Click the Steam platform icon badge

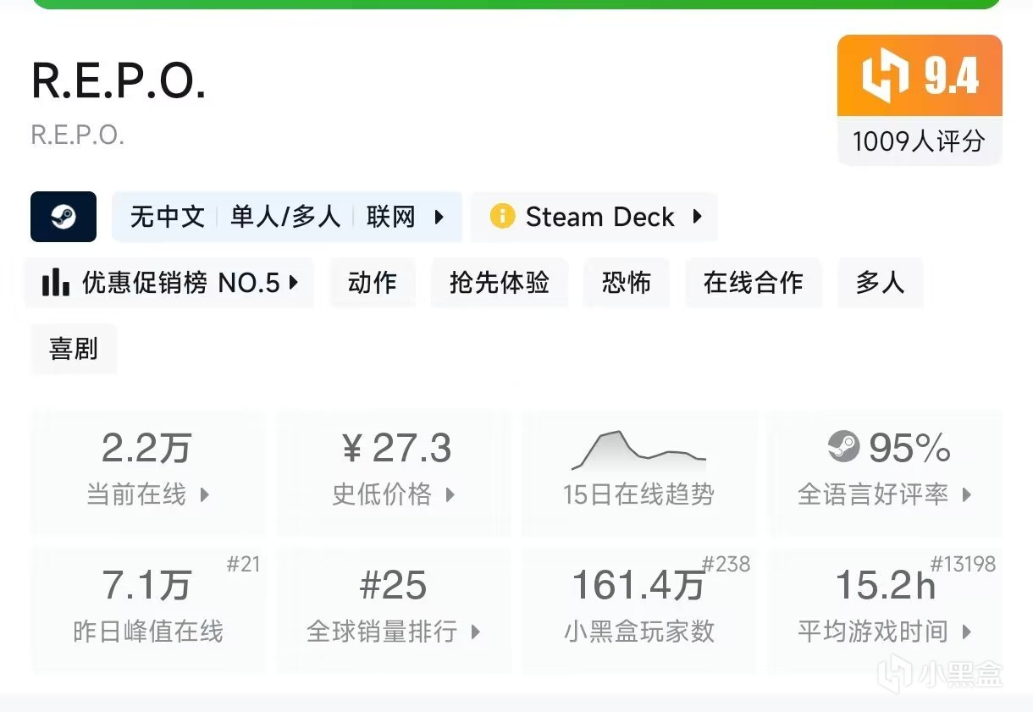tap(64, 217)
